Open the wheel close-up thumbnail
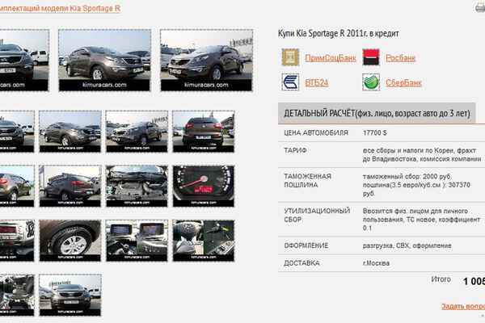Image resolution: width=485 pixels, height=323 pixels. click(x=70, y=241)
